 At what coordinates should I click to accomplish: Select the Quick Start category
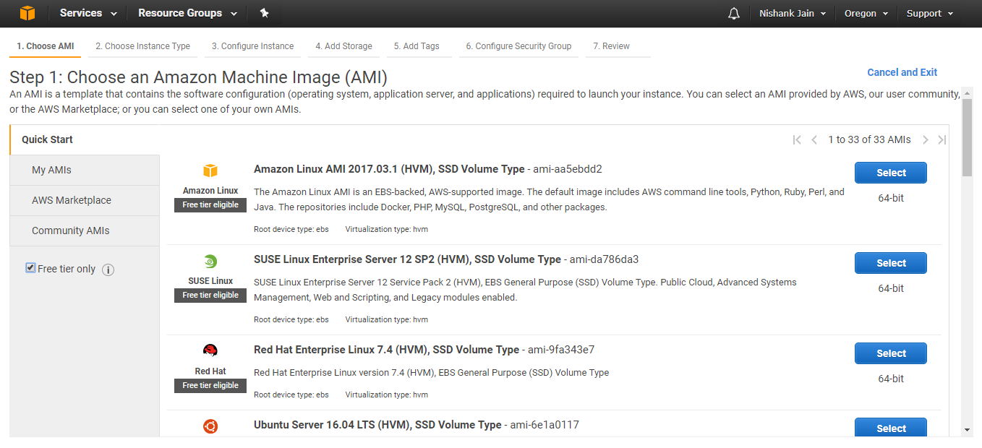point(85,139)
